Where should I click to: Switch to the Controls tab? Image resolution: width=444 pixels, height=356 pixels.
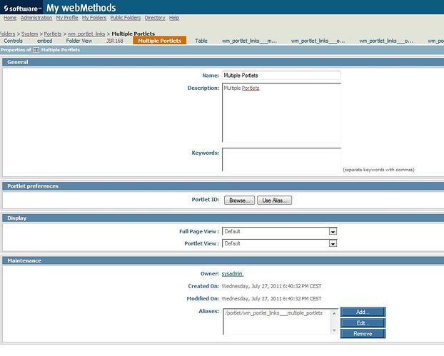coord(13,41)
